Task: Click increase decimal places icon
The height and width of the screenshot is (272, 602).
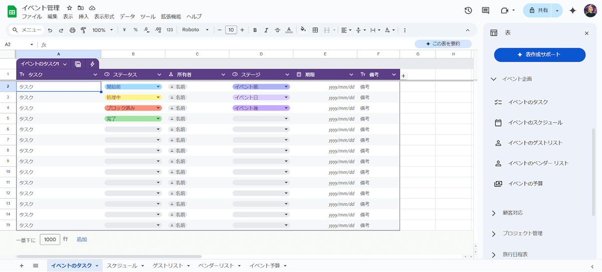Action: [x=158, y=30]
